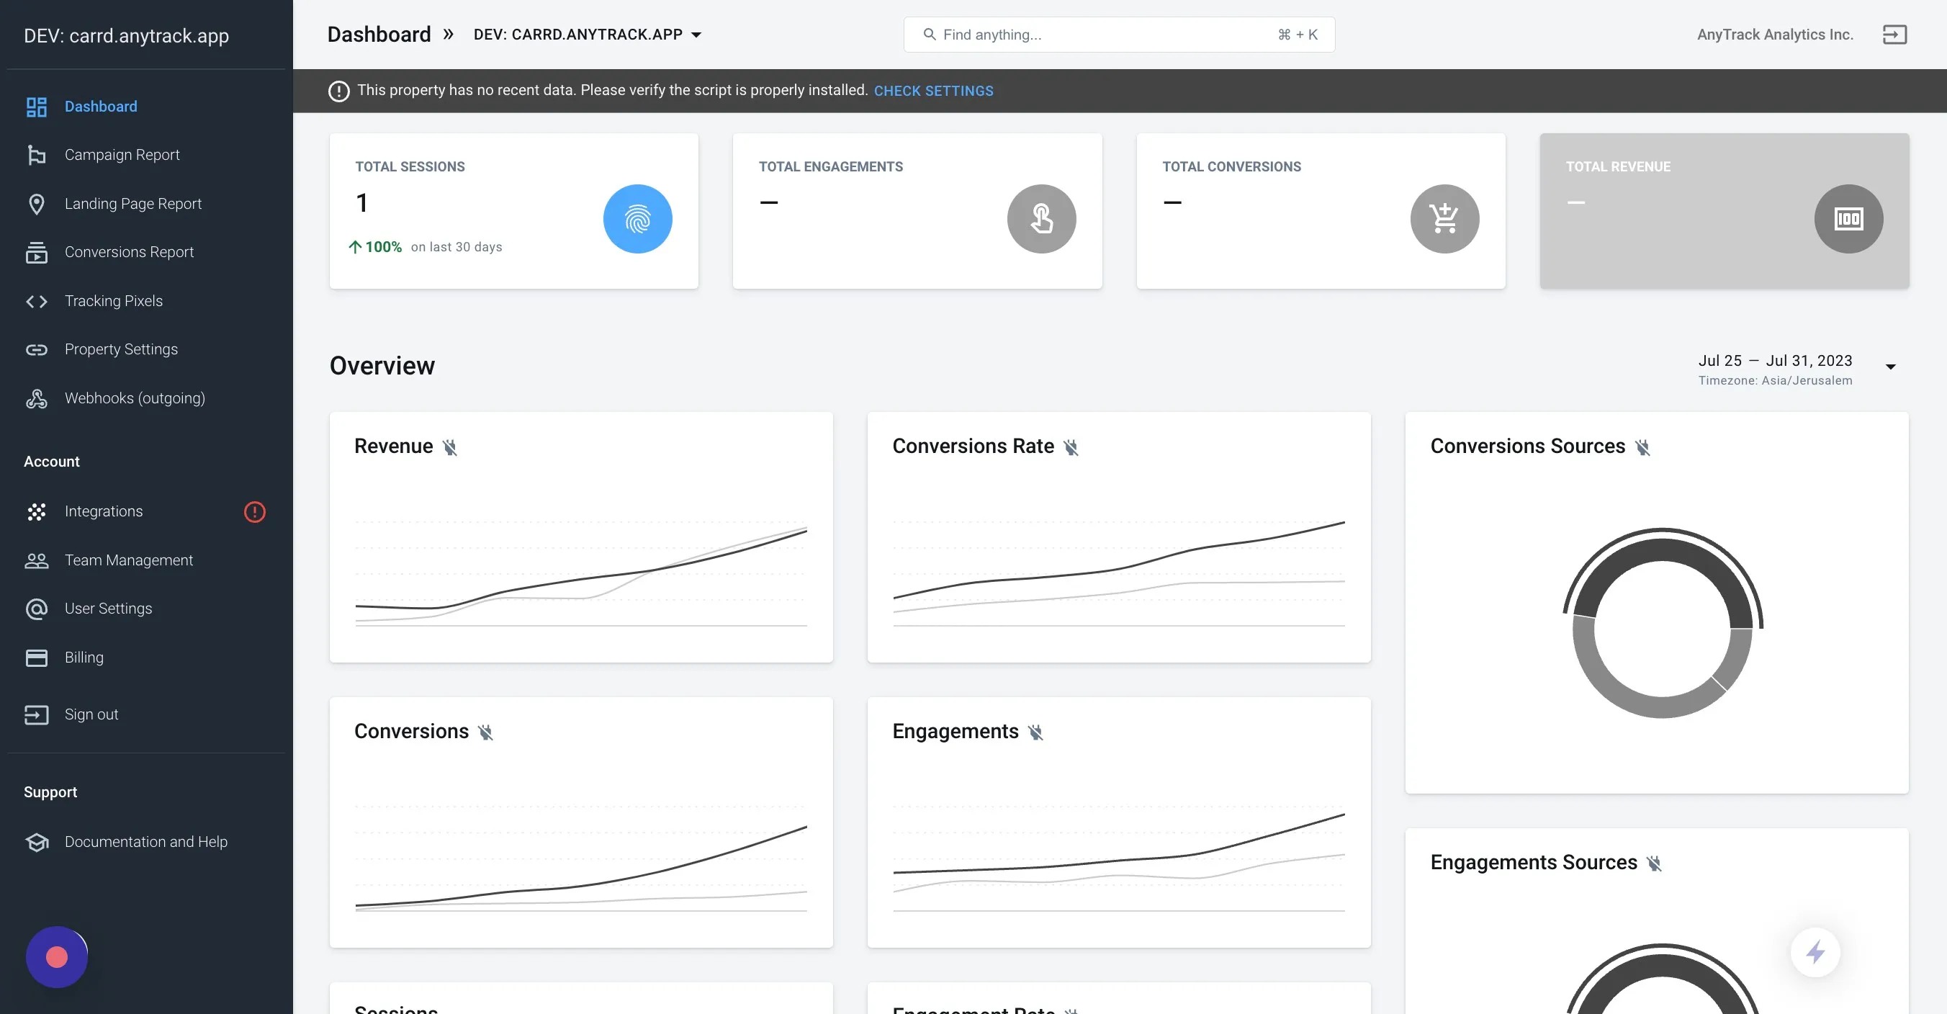
Task: Click the Total Revenue money icon
Action: click(1848, 218)
